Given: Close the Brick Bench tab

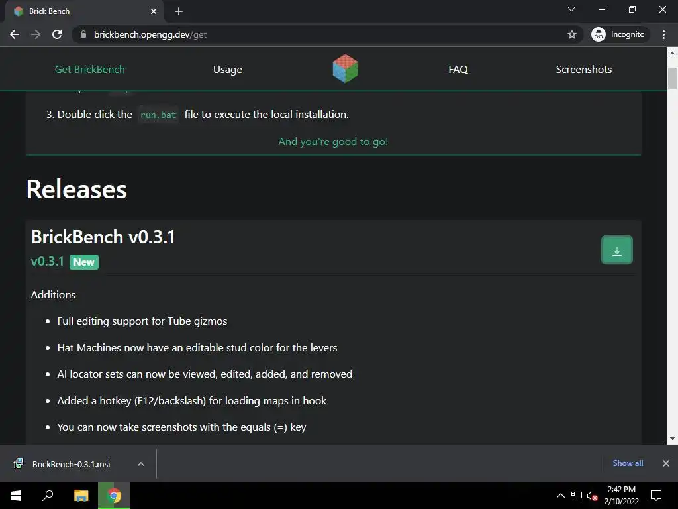Looking at the screenshot, I should [x=154, y=11].
